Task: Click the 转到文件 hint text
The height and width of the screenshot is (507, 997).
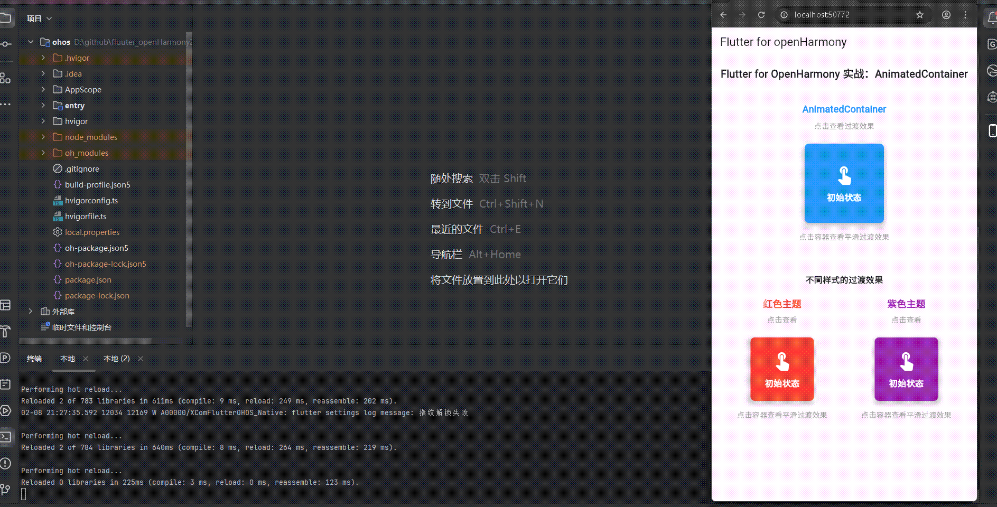Action: point(452,204)
